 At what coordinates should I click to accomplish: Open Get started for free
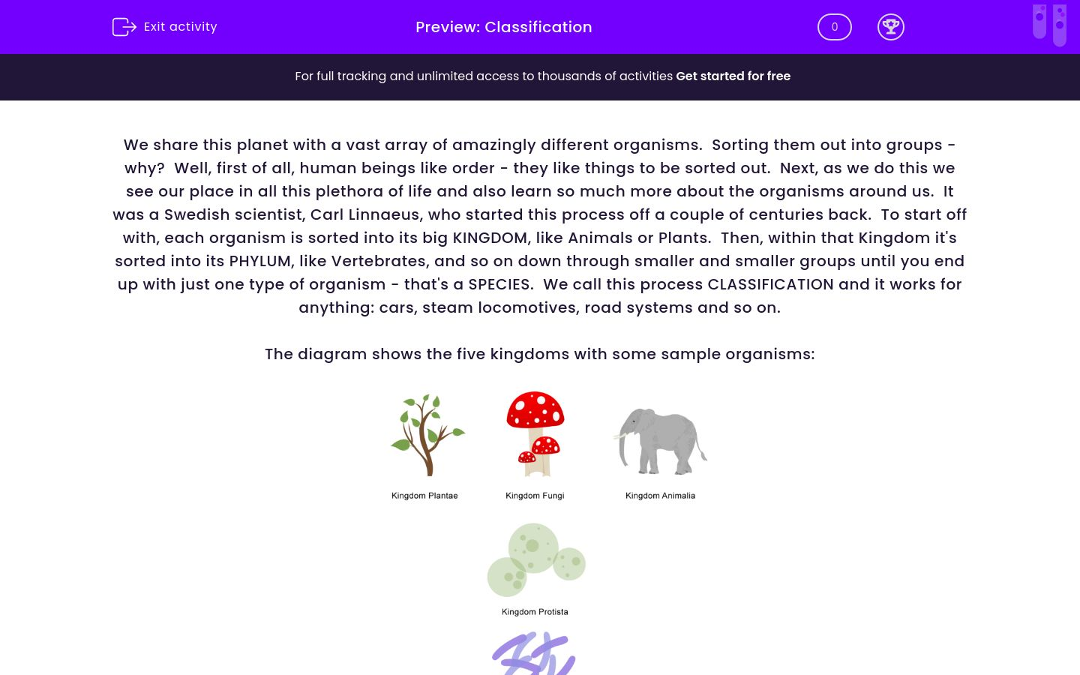coord(733,76)
